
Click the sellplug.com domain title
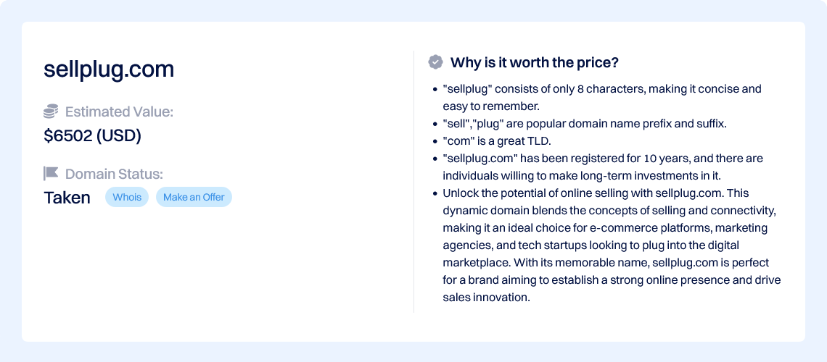pos(109,70)
